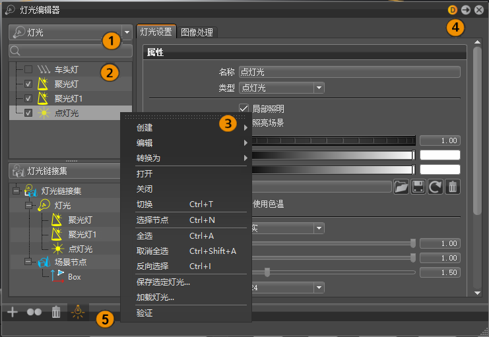Click the arrow undock icon in title bar

[466, 10]
